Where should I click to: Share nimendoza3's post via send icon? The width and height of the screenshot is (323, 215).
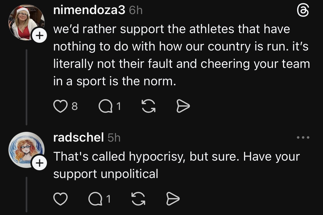pyautogui.click(x=183, y=107)
